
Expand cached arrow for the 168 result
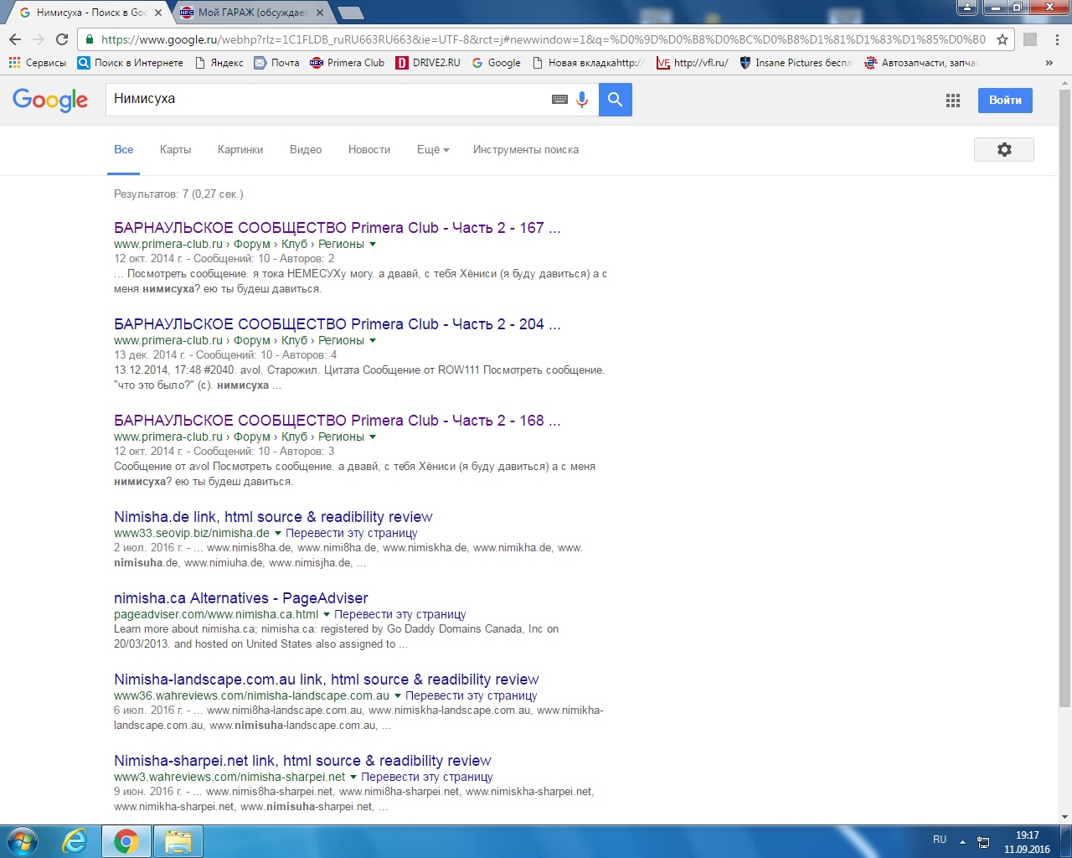[x=373, y=437]
